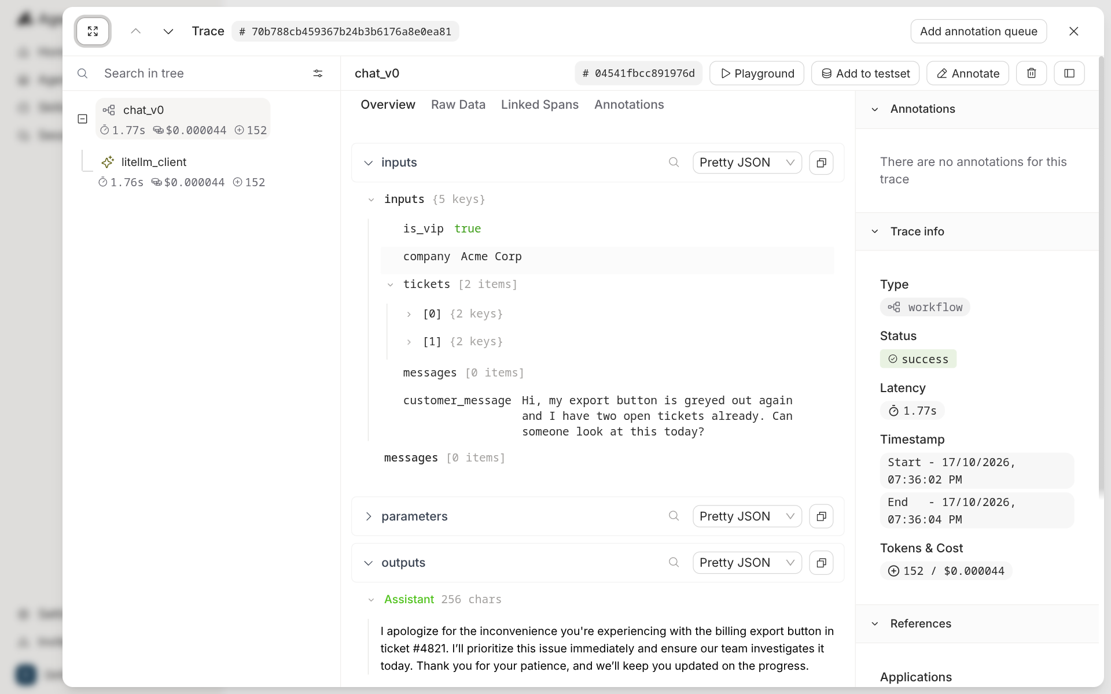The height and width of the screenshot is (694, 1111).
Task: Click the fullscreen expand icon
Action: (x=93, y=31)
